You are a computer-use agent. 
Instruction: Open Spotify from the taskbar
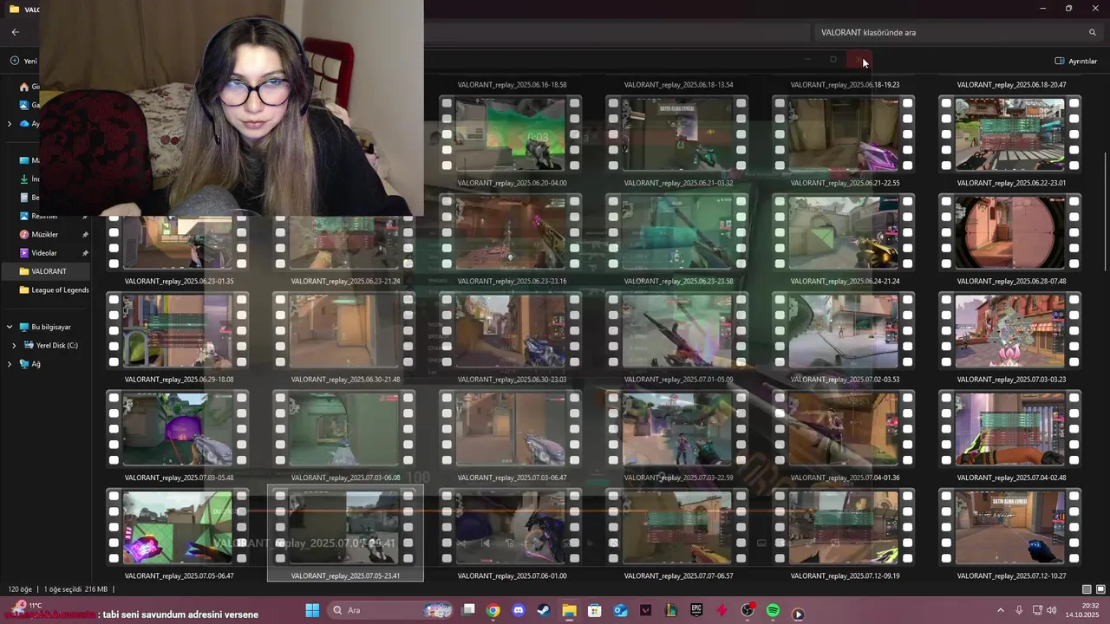coord(773,610)
